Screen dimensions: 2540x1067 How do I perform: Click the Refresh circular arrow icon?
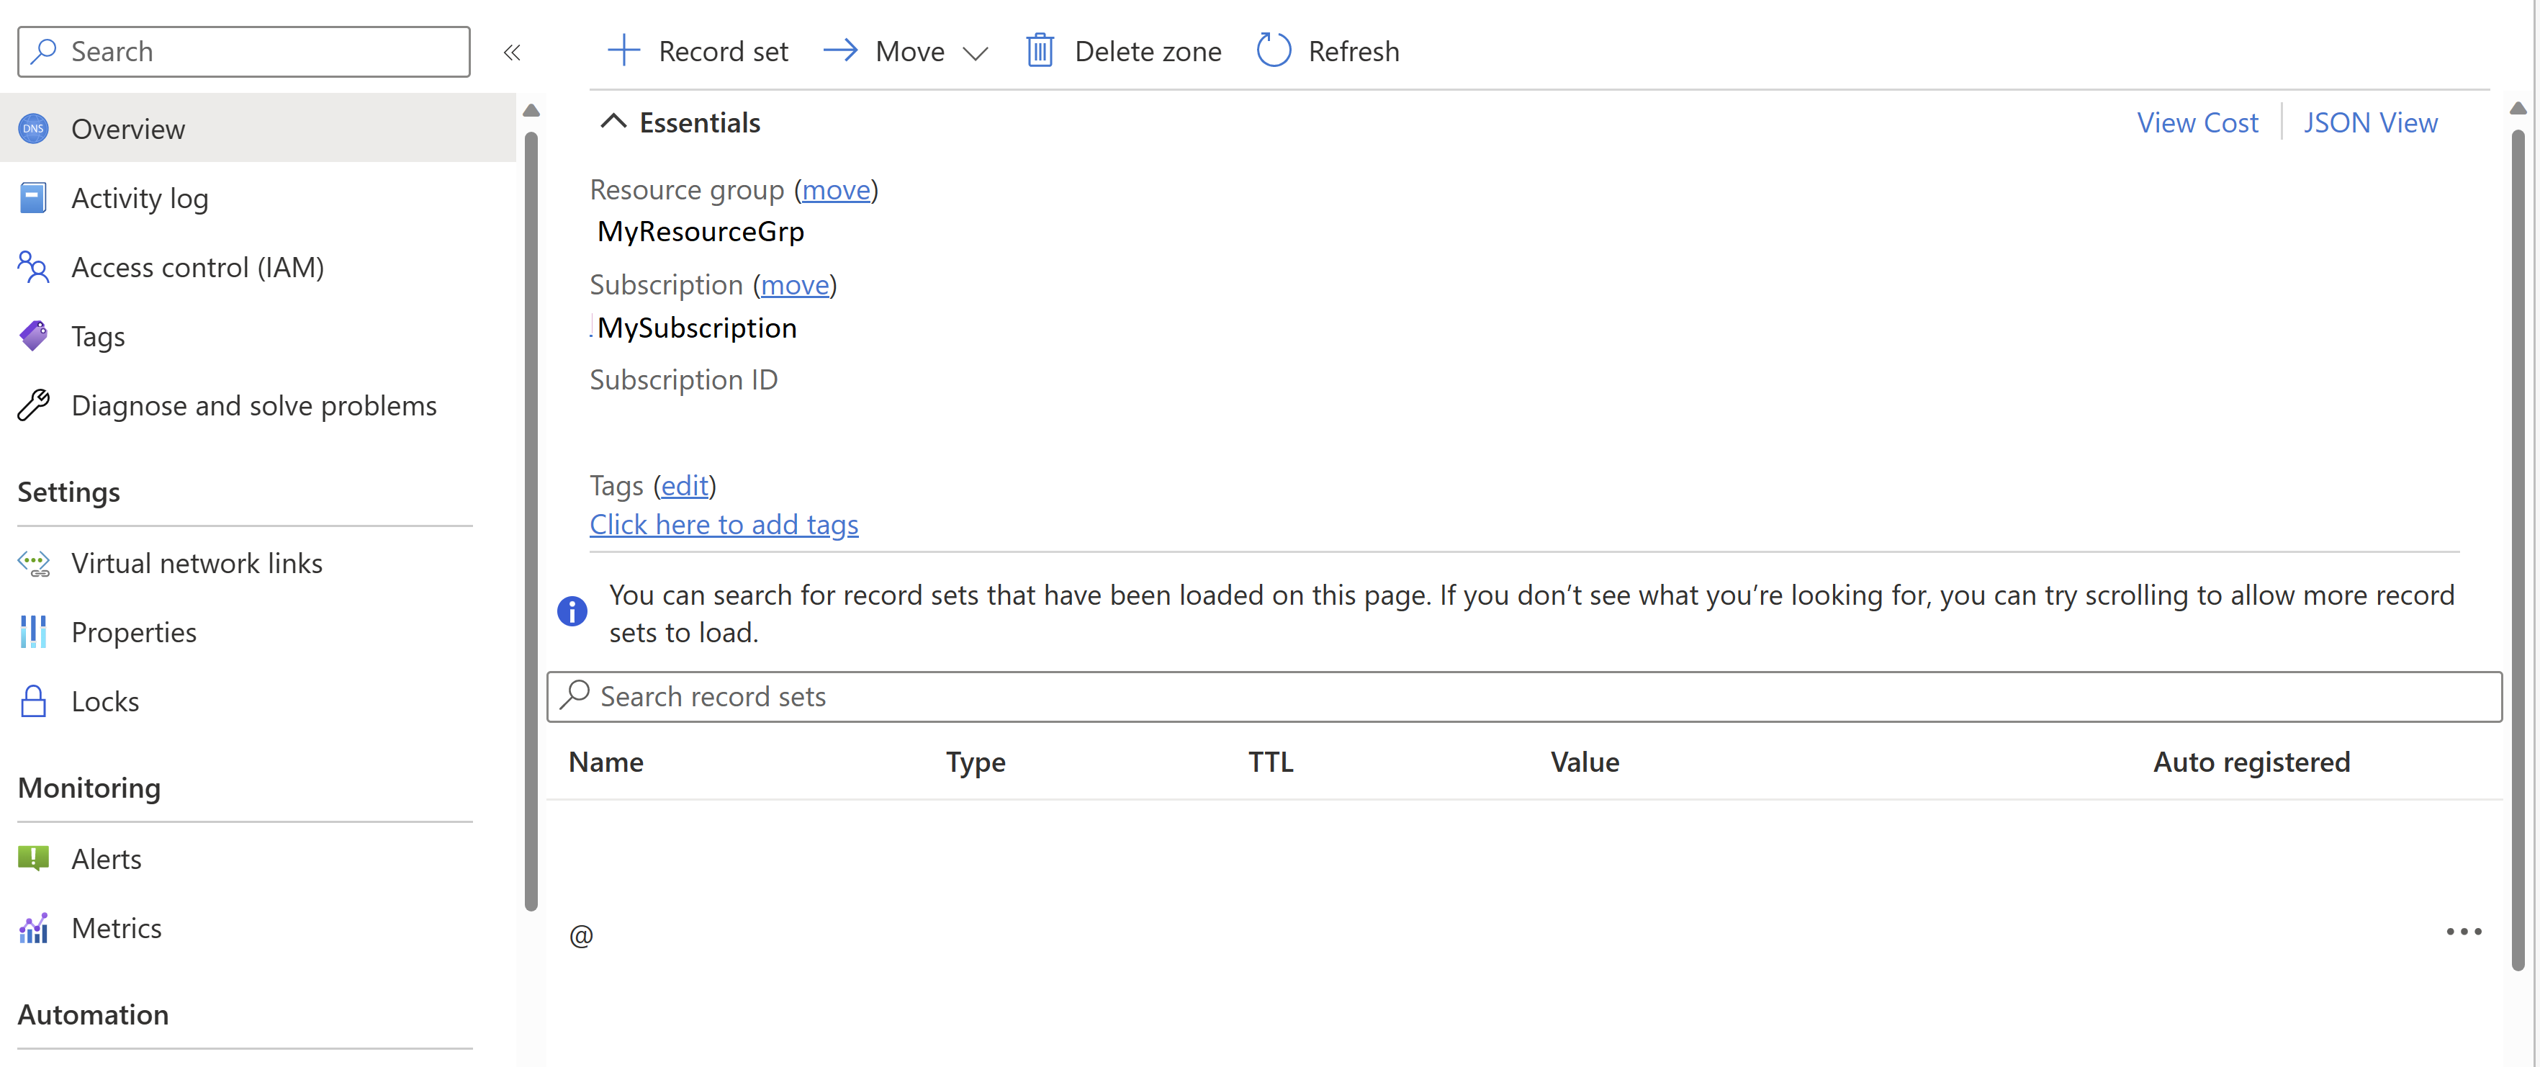coord(1273,48)
